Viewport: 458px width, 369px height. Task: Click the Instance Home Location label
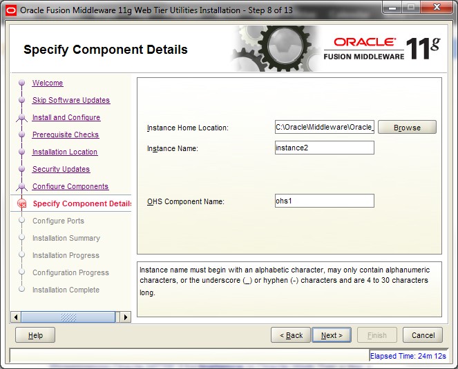pos(188,128)
